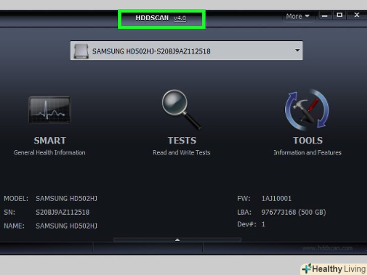This screenshot has height=275, width=367.
Task: Expand the drive selection dropdown arrow
Action: click(297, 50)
